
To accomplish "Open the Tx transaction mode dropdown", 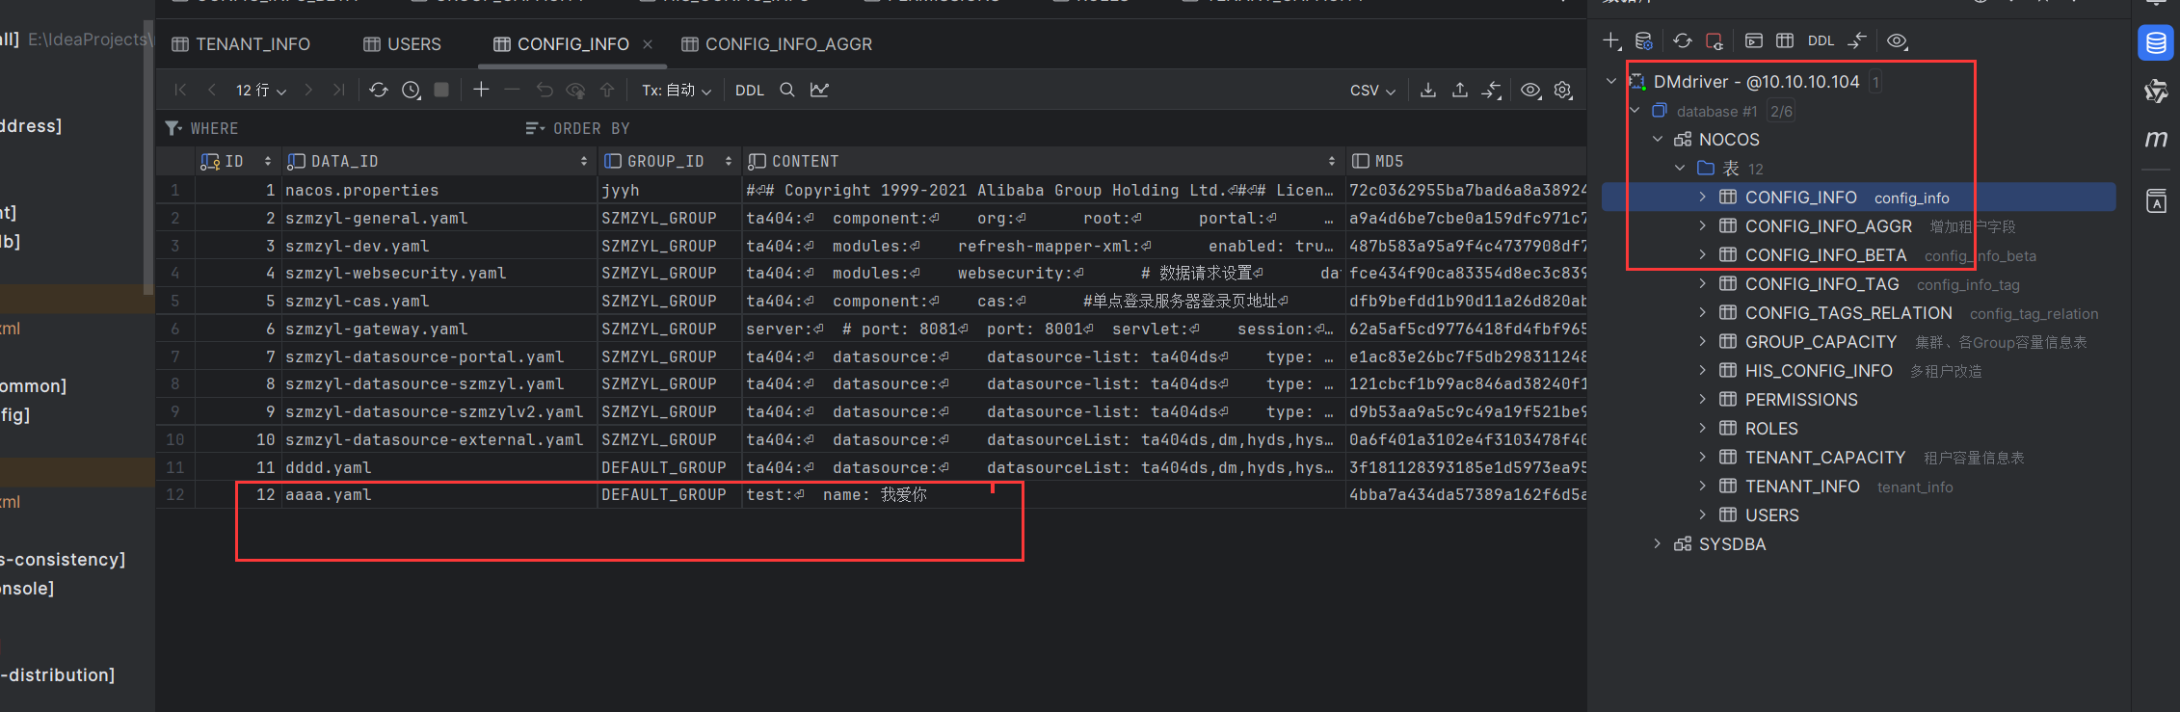I will (677, 90).
